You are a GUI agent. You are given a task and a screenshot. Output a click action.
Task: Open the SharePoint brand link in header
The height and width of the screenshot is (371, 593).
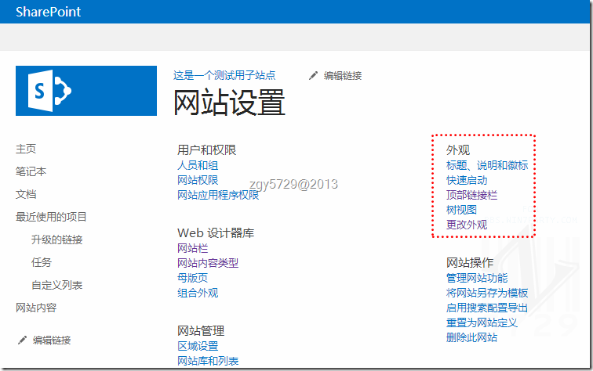tap(48, 12)
